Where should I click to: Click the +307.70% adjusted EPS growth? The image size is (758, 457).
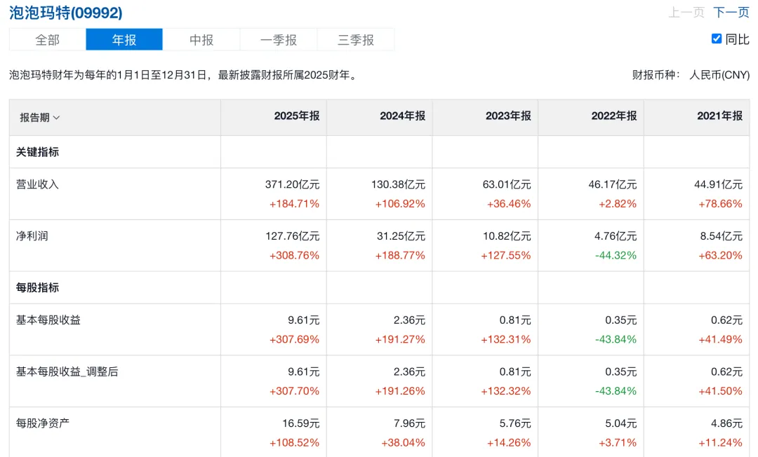coord(294,391)
